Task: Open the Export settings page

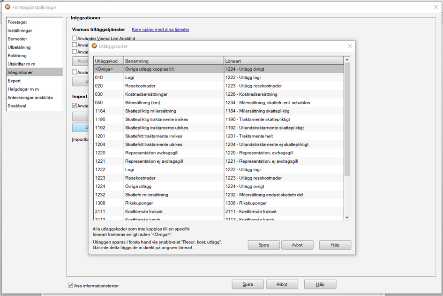Action: pos(34,81)
